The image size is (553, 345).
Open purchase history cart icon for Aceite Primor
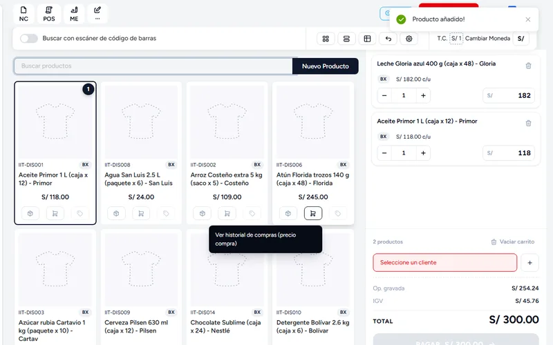coord(55,213)
